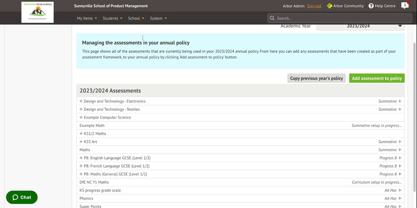The width and height of the screenshot is (417, 208).
Task: Open the Academic Year dropdown
Action: (360, 26)
